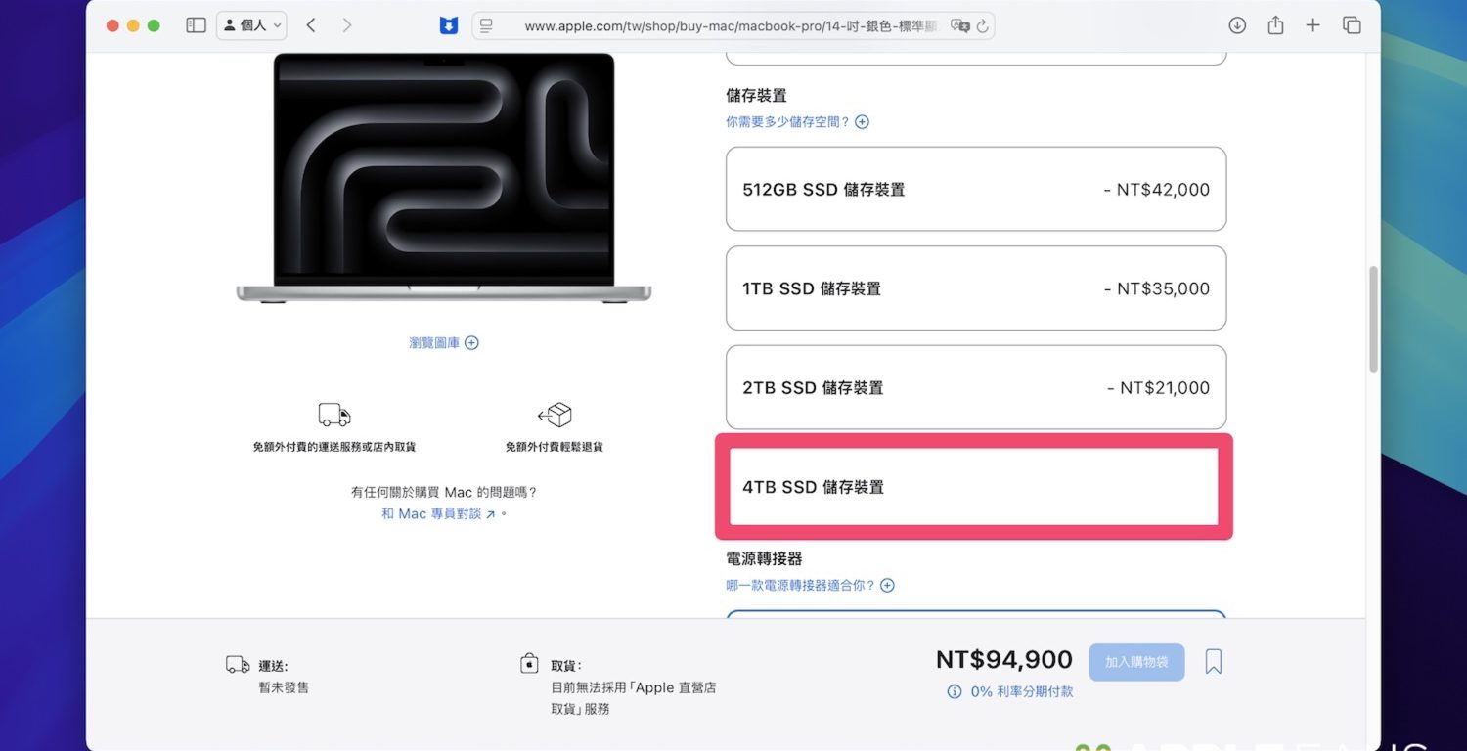The width and height of the screenshot is (1467, 751).
Task: Open the 個人 profile dropdown
Action: coord(251,25)
